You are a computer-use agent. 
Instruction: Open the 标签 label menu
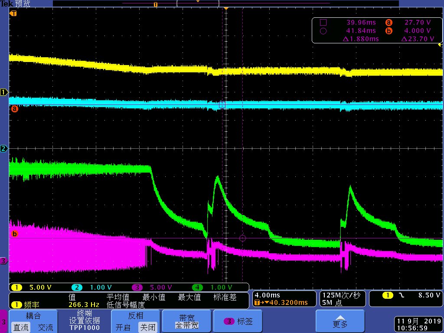tap(238, 321)
